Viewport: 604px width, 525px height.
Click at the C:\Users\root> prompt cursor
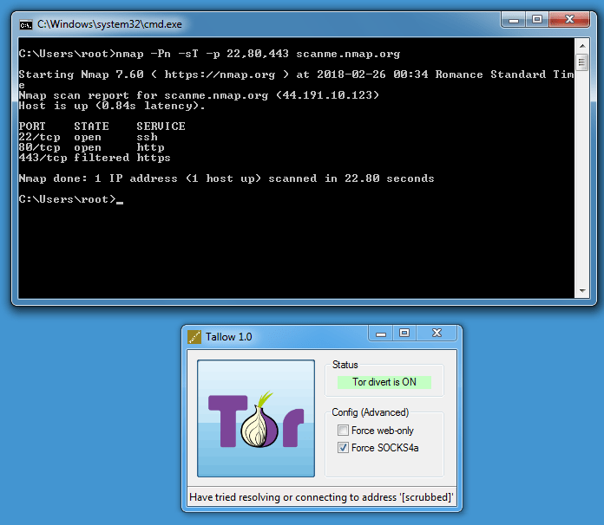[x=120, y=200]
